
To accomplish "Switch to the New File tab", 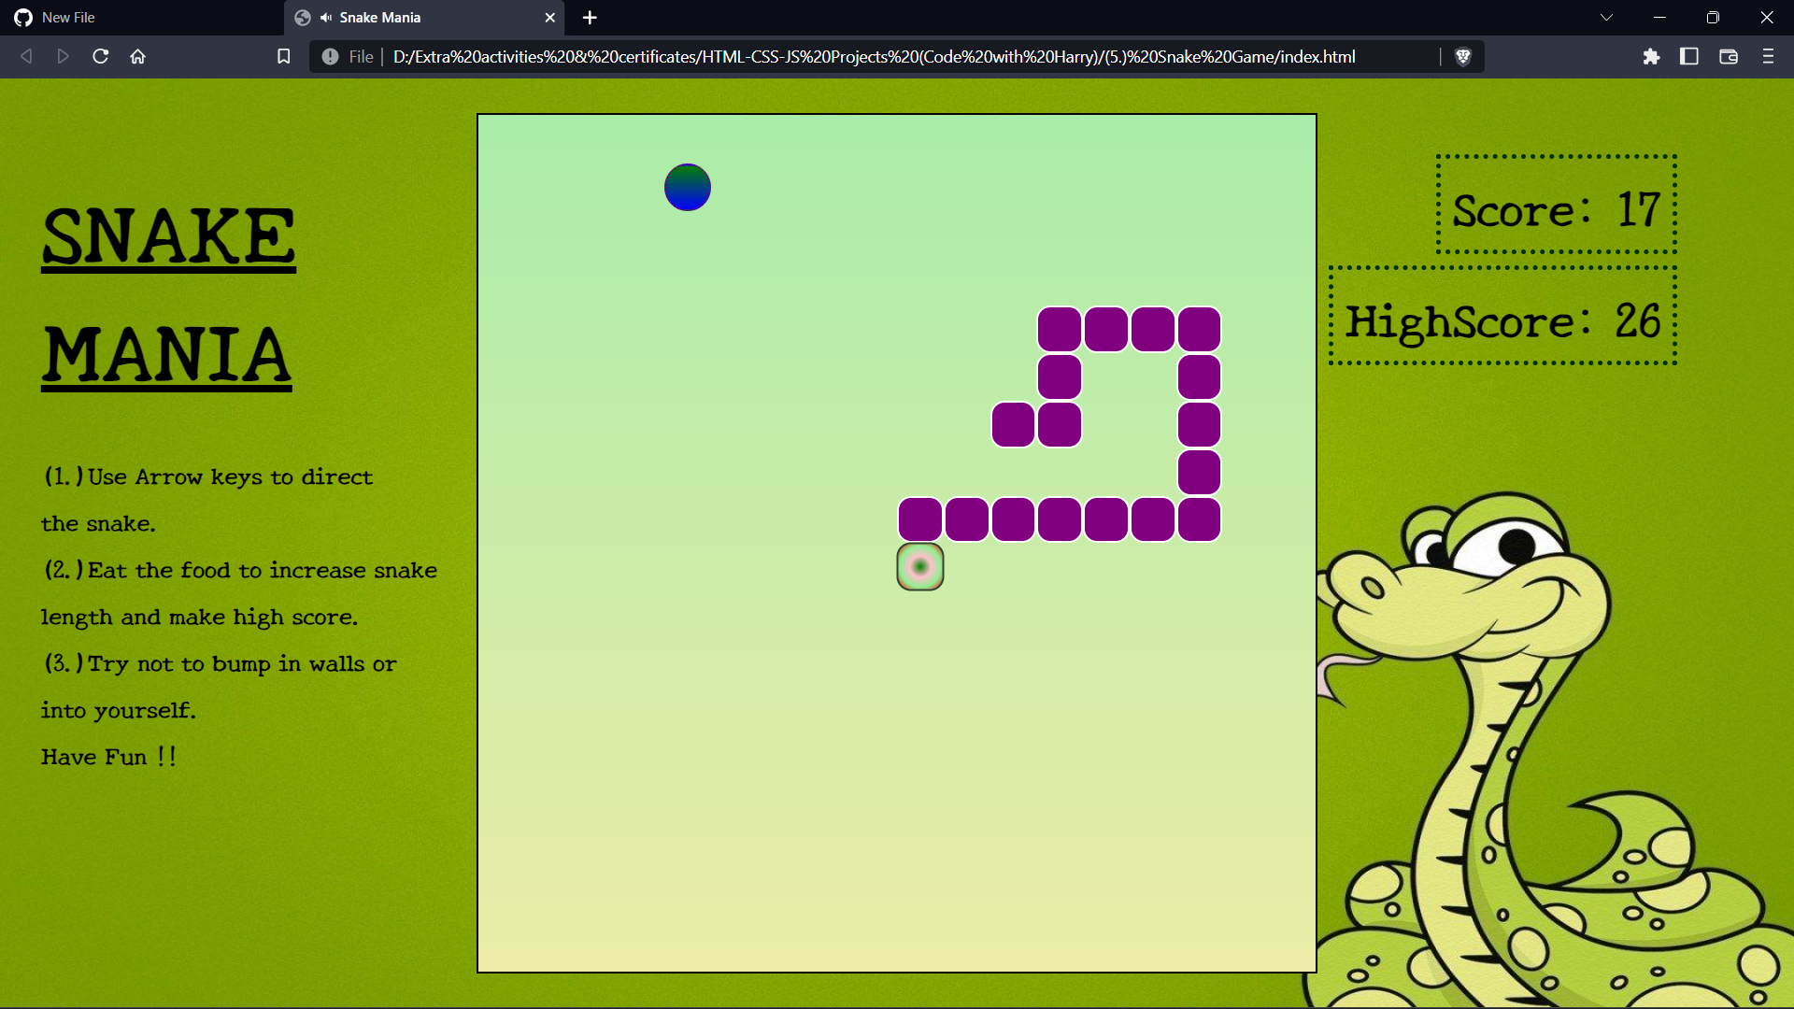I will coord(140,17).
